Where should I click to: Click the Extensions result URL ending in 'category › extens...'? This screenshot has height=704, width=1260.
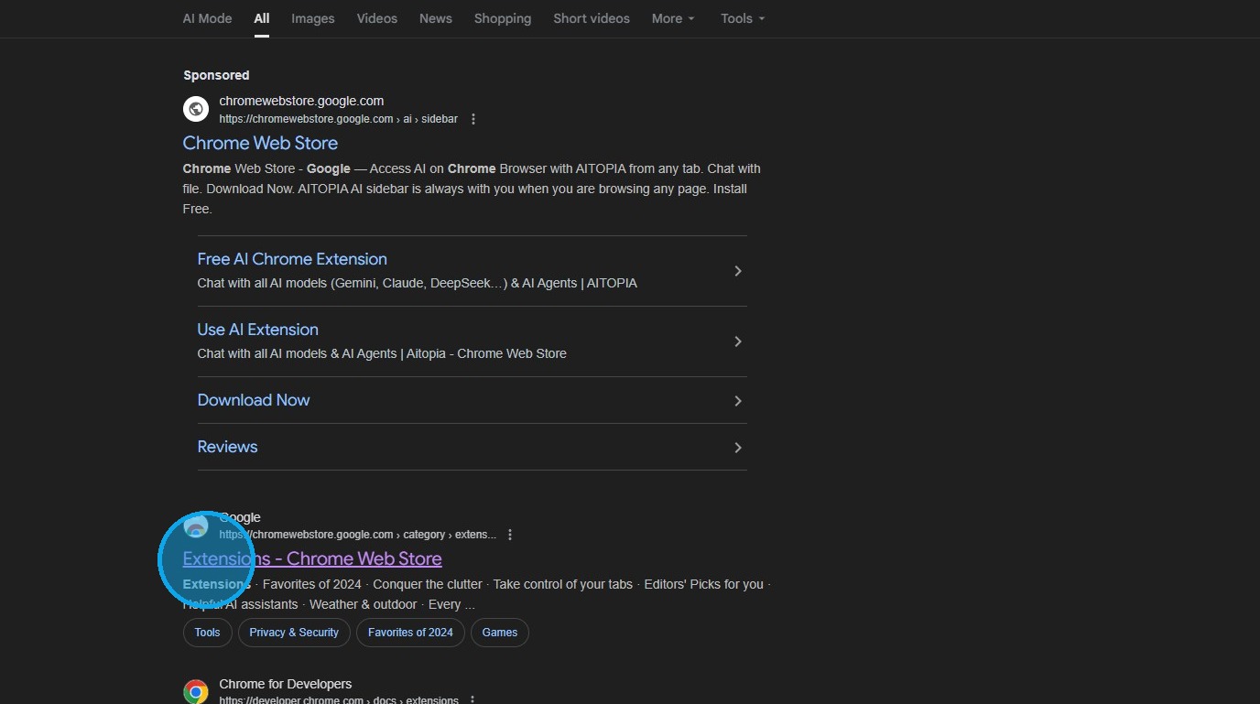click(x=358, y=535)
